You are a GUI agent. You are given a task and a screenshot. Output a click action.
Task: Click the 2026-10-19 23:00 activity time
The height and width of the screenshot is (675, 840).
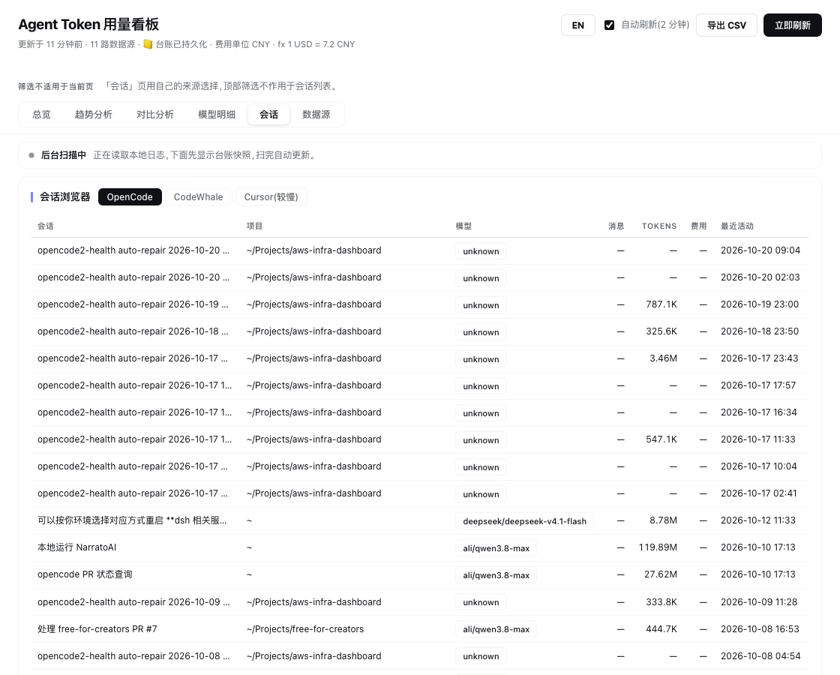click(x=760, y=304)
